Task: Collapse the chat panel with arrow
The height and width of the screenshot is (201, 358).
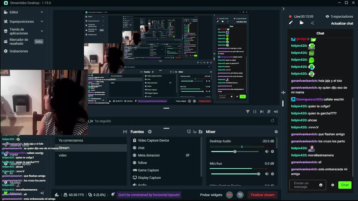Action: point(283,9)
